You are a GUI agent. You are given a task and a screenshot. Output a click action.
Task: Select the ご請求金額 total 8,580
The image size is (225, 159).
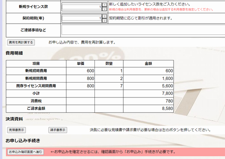(148, 108)
